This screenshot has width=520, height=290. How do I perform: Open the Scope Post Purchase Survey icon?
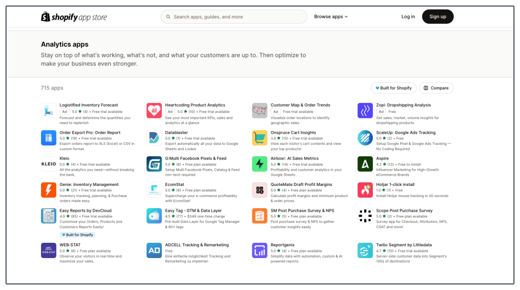tap(365, 216)
